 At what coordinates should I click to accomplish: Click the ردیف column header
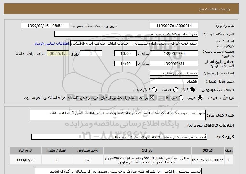pyautogui.click(x=229, y=150)
